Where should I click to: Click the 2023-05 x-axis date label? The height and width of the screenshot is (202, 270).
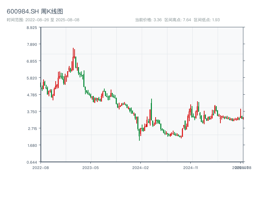tap(90, 167)
